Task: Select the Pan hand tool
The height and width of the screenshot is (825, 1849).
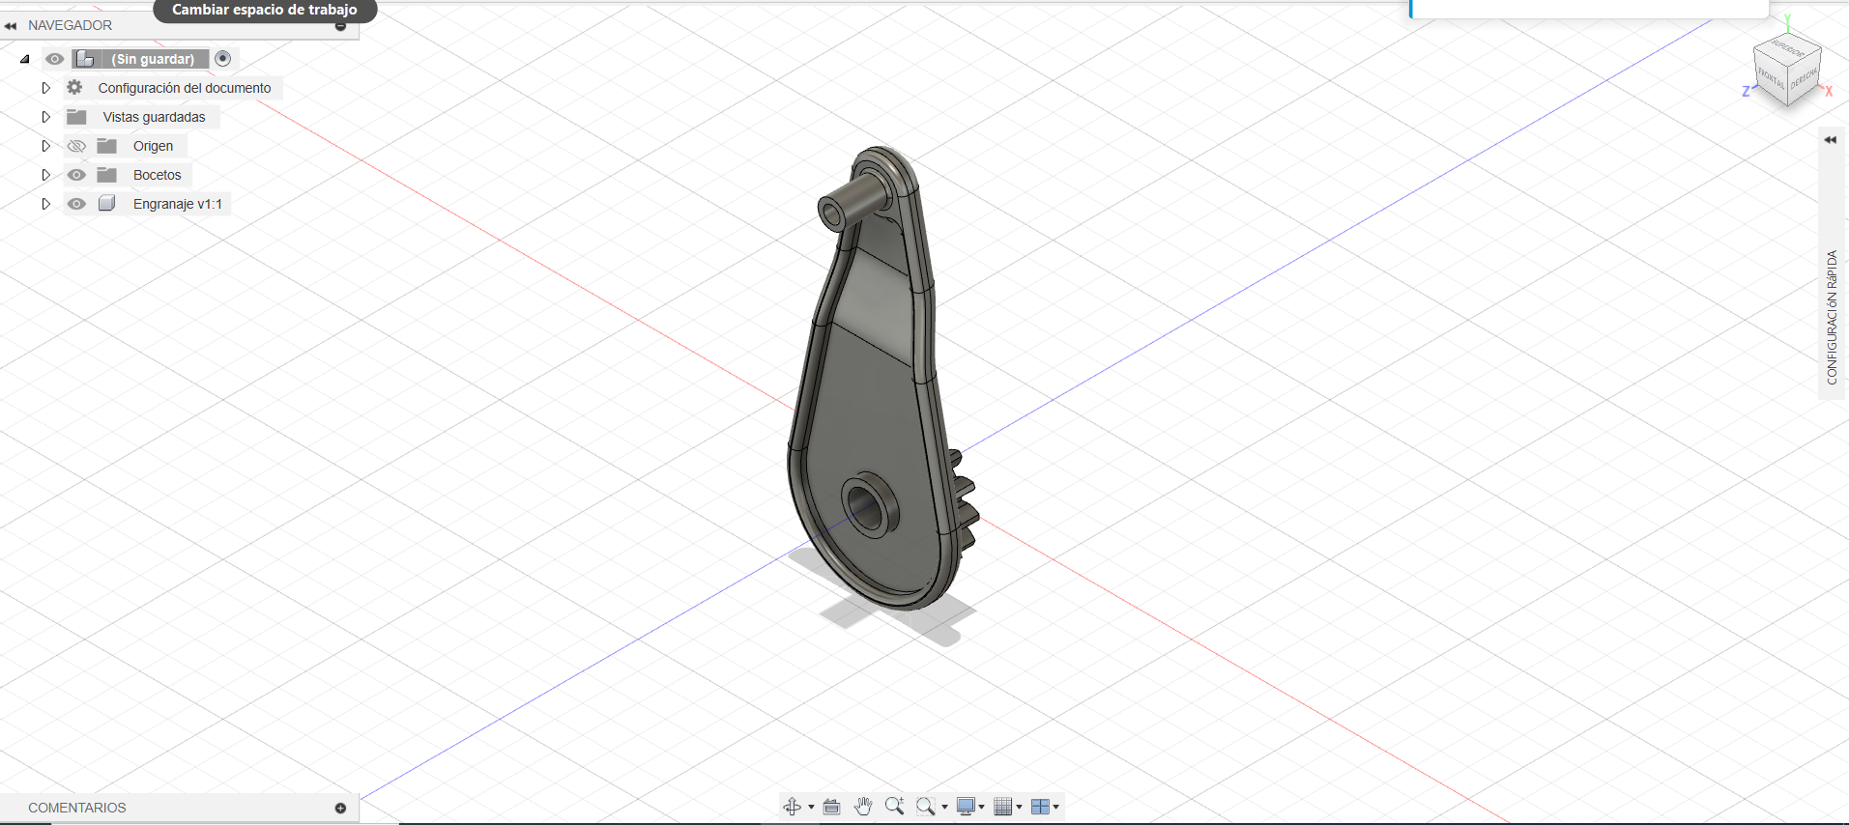Action: pos(863,807)
